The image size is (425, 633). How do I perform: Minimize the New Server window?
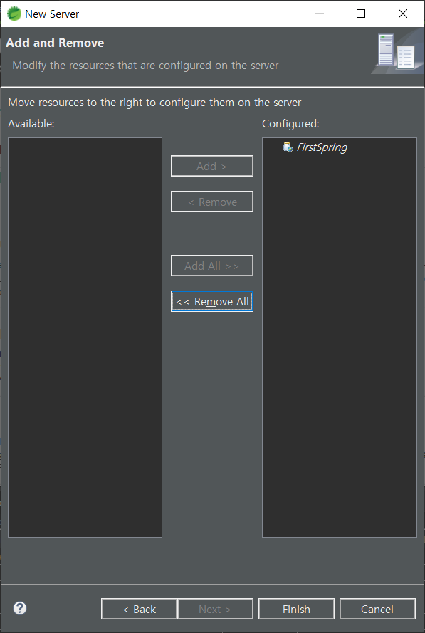320,14
